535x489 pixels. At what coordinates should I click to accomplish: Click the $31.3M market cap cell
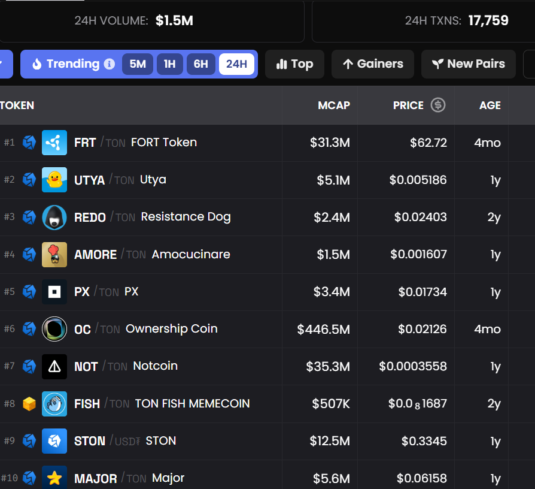(x=330, y=143)
